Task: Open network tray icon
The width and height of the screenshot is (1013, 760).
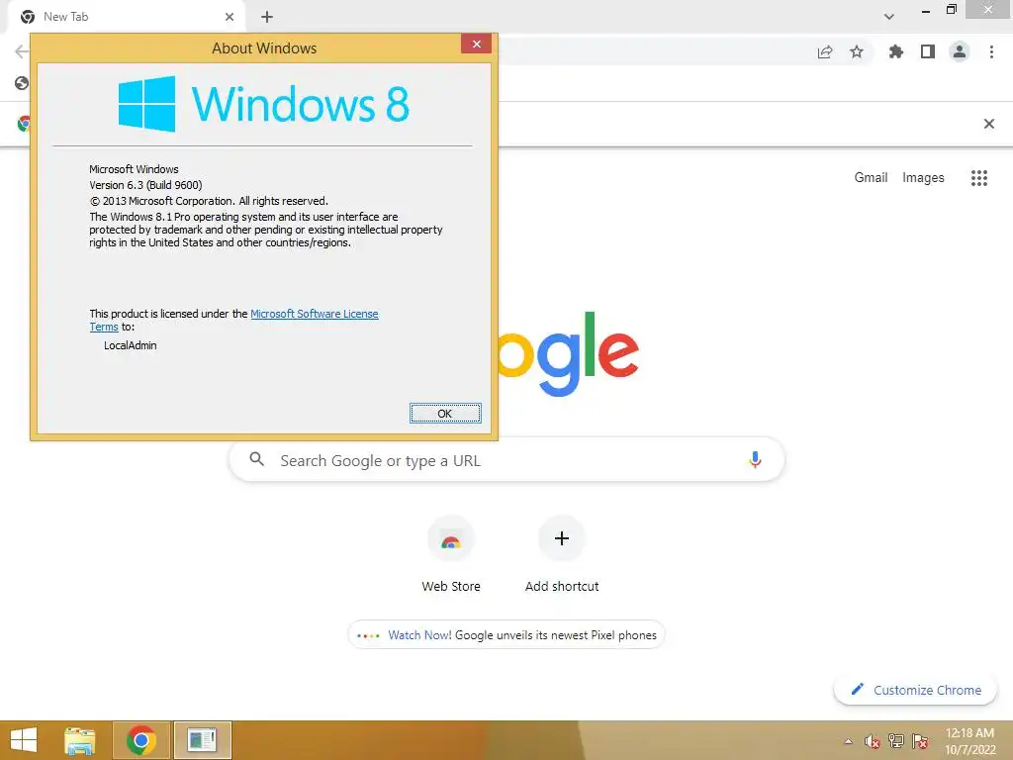Action: 896,741
